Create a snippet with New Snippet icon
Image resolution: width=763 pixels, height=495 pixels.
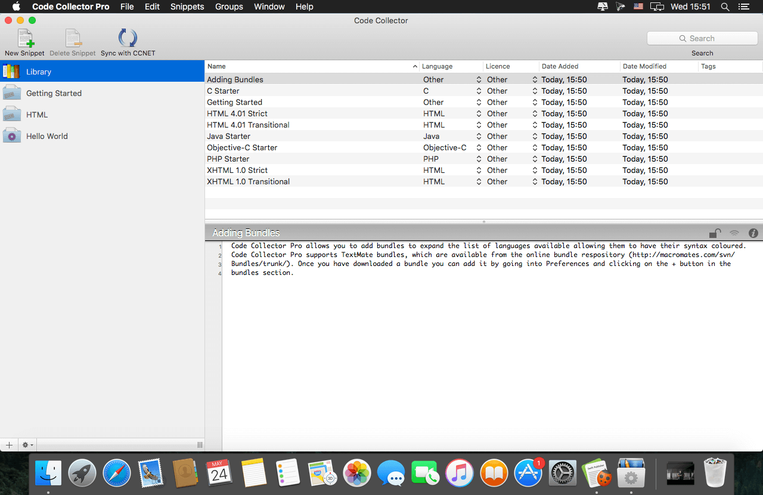[x=24, y=38]
